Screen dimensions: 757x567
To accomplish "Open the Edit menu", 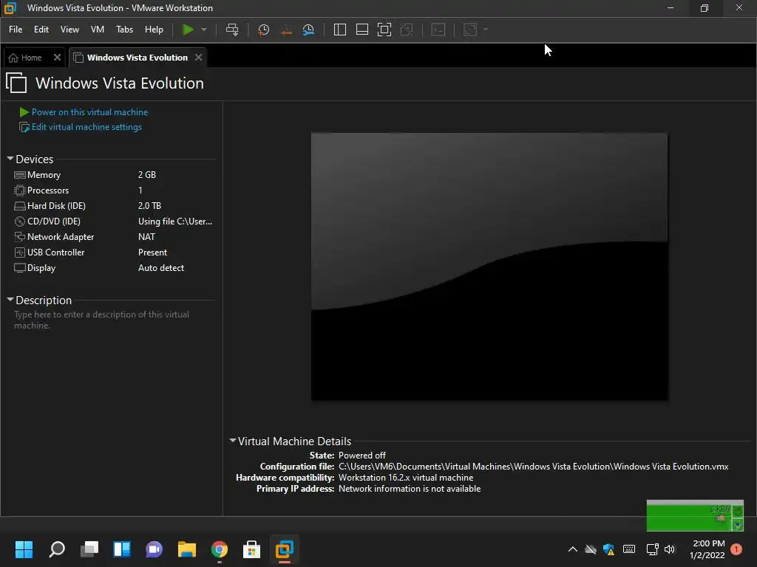I will point(41,30).
